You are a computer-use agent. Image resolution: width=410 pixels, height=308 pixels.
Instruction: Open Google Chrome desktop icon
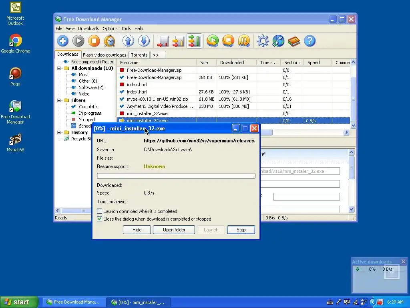(x=16, y=44)
